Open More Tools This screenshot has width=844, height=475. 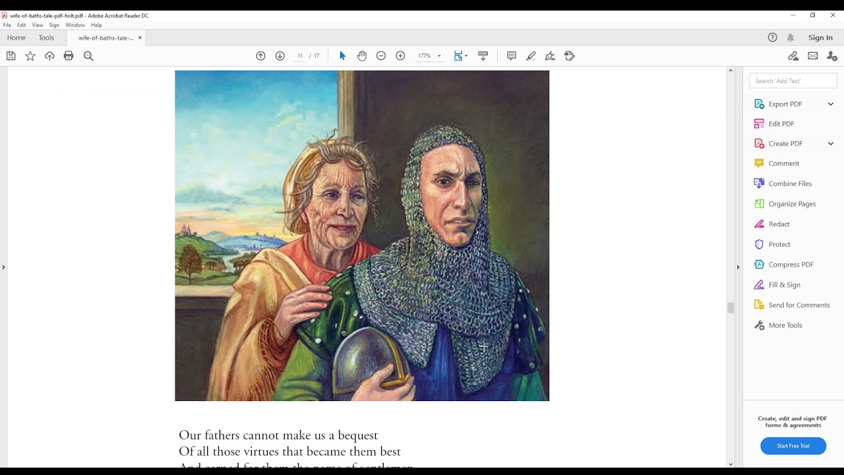785,325
